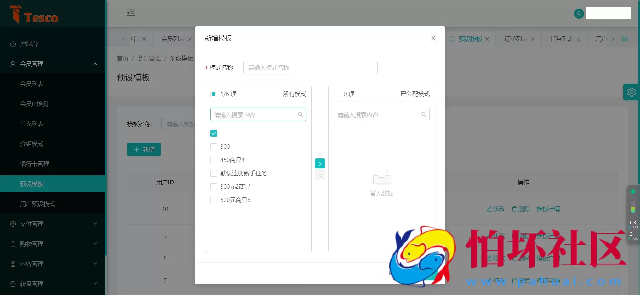Viewport: 640px width, 295px height.
Task: Switch to 任务列表 tab
Action: [x=562, y=39]
